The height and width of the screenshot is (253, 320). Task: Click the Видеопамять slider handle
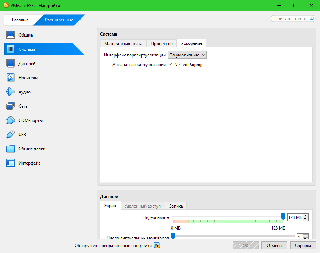click(283, 216)
